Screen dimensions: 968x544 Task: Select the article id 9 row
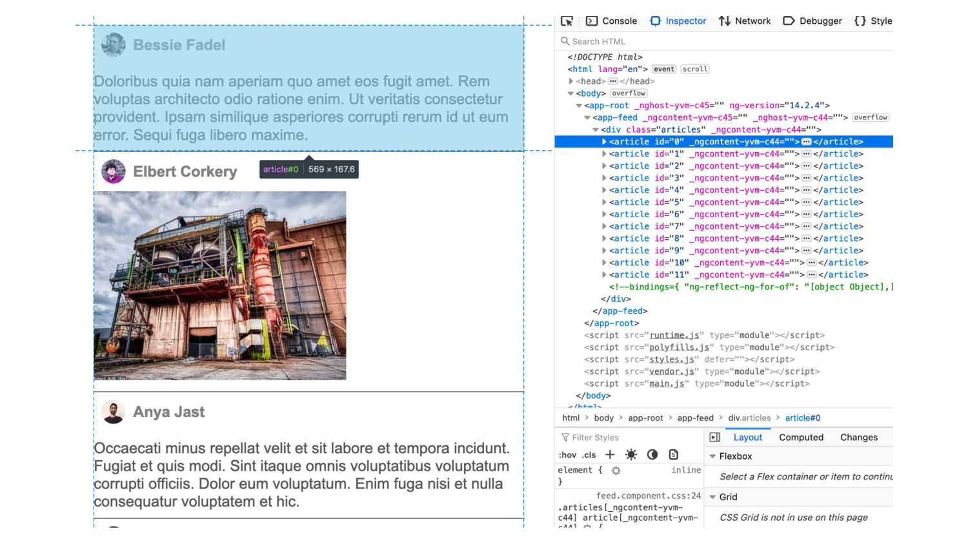pyautogui.click(x=724, y=251)
